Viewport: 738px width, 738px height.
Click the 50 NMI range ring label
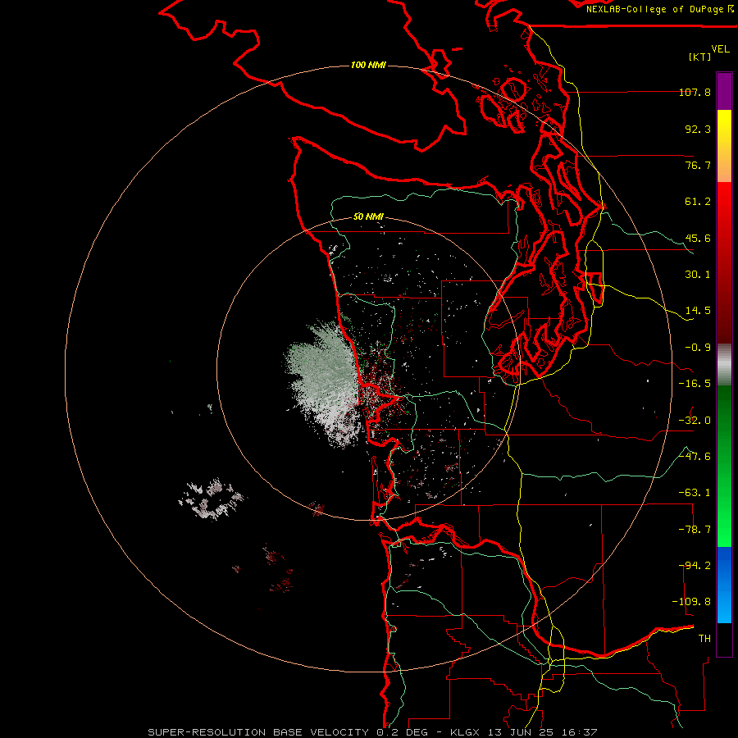(x=368, y=216)
